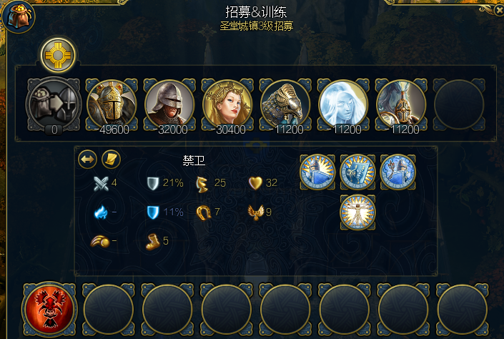Select the red demon emblem army slot
Viewport: 504px width, 339px height.
(49, 310)
